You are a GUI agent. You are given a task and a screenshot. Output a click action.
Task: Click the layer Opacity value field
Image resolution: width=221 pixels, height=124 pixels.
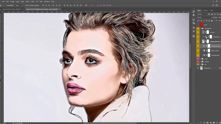(x=219, y=18)
